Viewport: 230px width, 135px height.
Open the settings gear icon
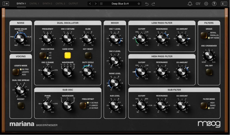(206, 4)
